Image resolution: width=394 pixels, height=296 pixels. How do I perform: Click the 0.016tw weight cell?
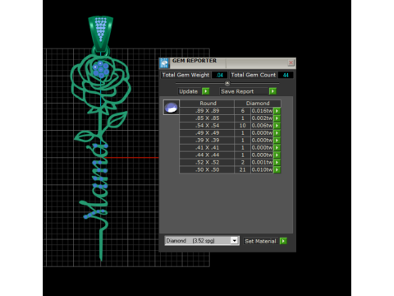point(262,111)
